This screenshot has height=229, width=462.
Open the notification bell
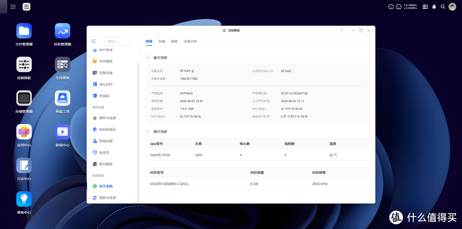coord(434,6)
